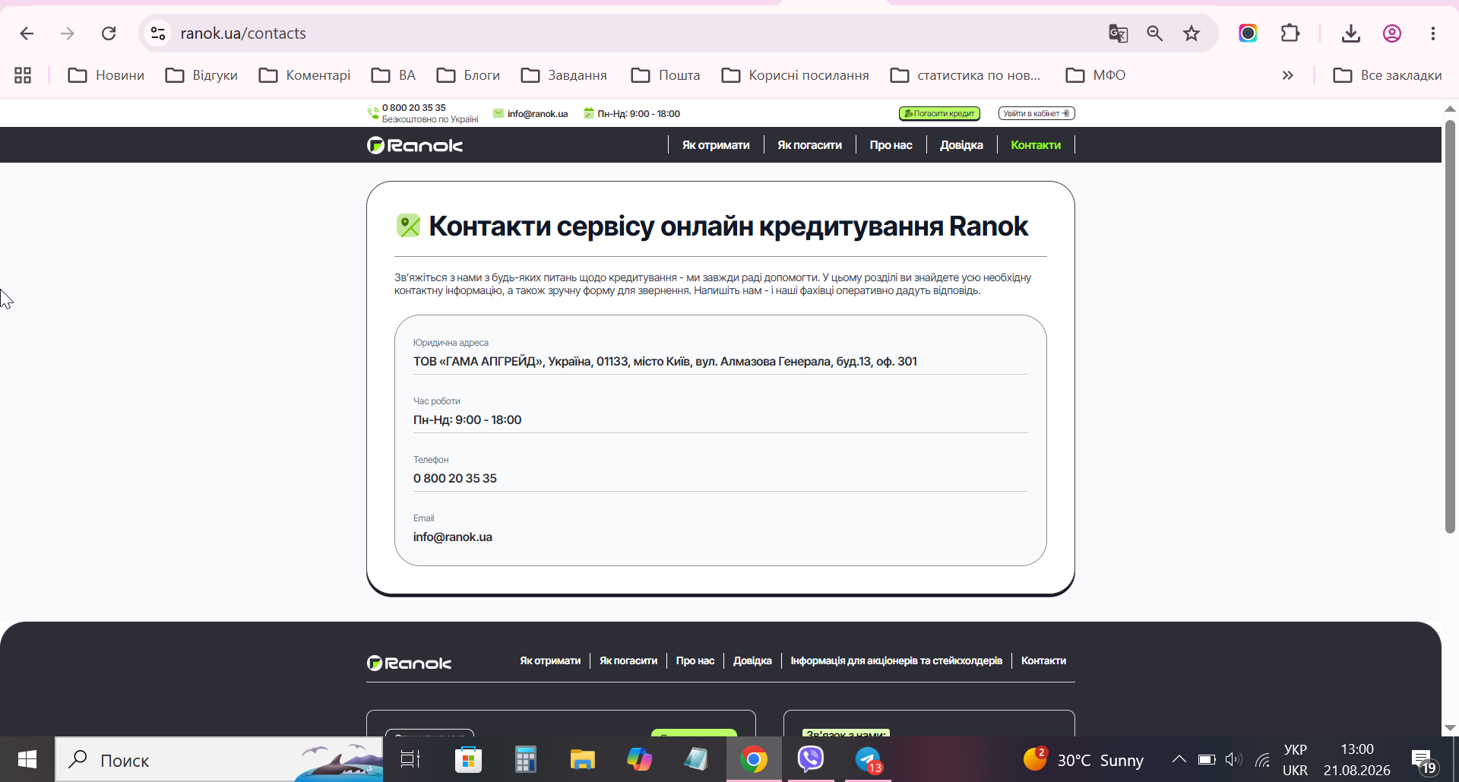Click the Ranok logo in header
Viewport: 1459px width, 782px height.
coord(415,145)
